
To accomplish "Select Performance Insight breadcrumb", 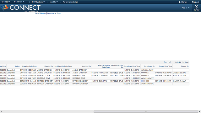I will (70, 2).
